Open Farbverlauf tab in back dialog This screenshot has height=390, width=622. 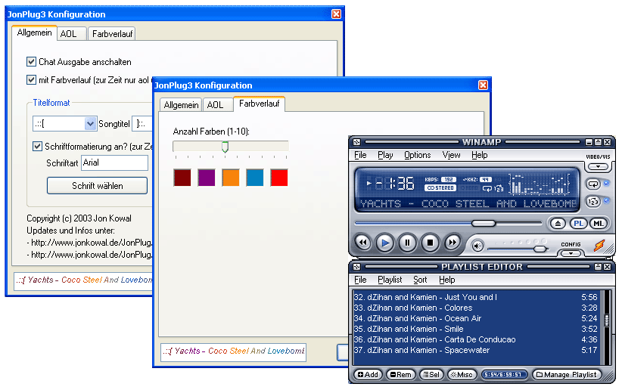click(112, 34)
